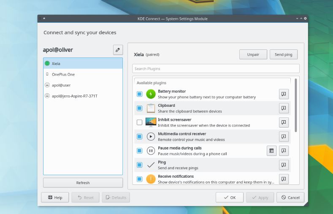Click the green Xiela device status icon

pos(47,63)
